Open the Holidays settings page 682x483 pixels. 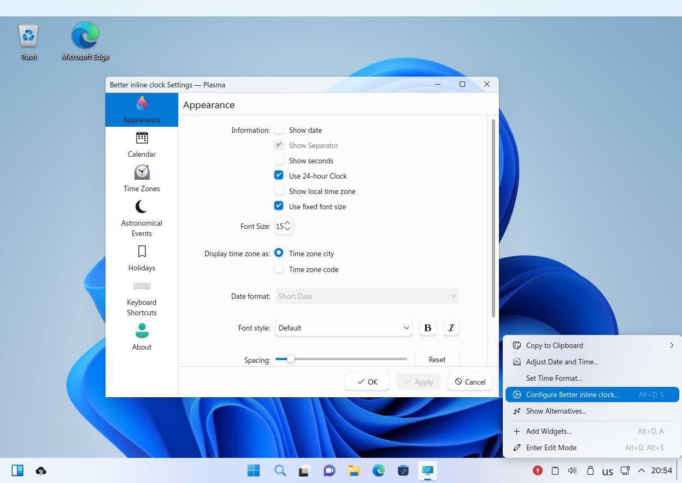click(x=142, y=258)
